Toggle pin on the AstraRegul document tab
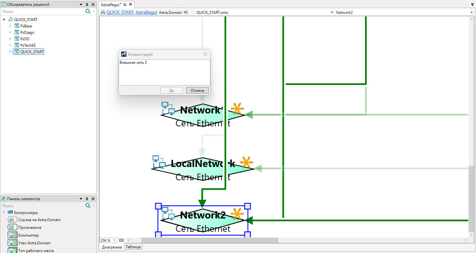Screen dimensions: 476x253 point(125,5)
